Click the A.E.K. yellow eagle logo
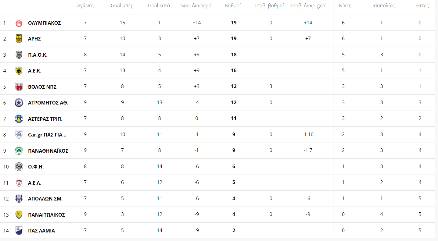This screenshot has height=241, width=438. tap(19, 71)
